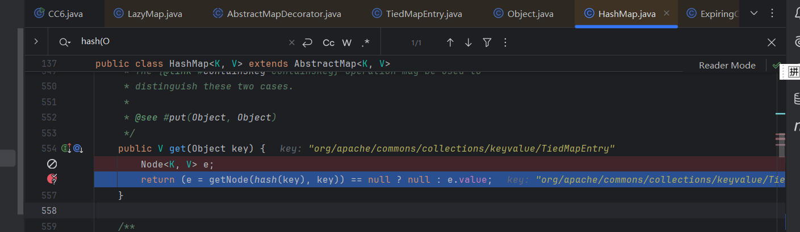Viewport: 800px width, 232px height.
Task: Click line number 137 in sticky header
Action: click(x=49, y=64)
